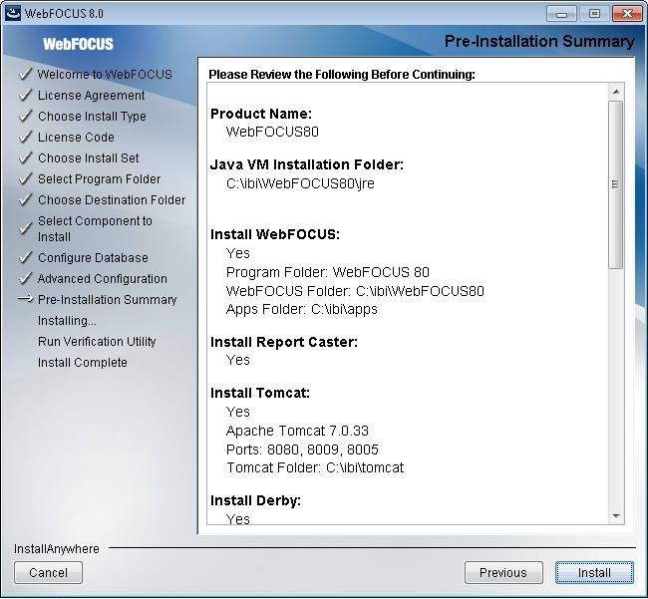Click the summary pane scroll down arrow
Screen dimensions: 648x599
pos(616,516)
